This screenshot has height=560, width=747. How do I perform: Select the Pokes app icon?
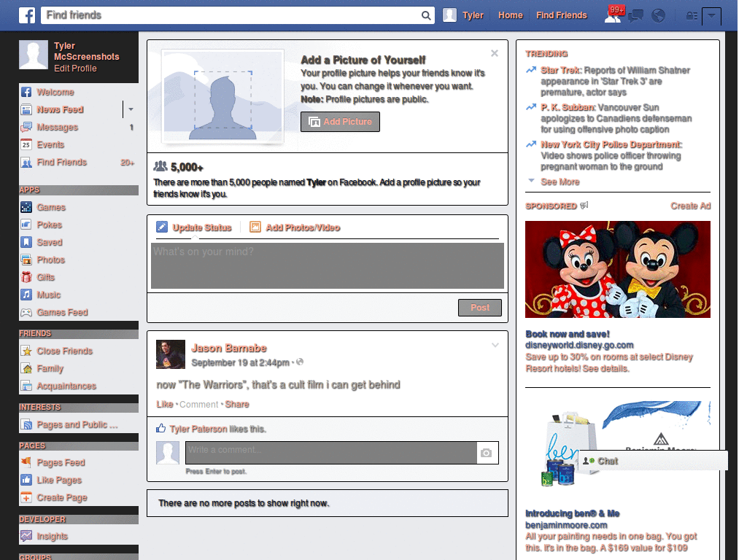(25, 225)
